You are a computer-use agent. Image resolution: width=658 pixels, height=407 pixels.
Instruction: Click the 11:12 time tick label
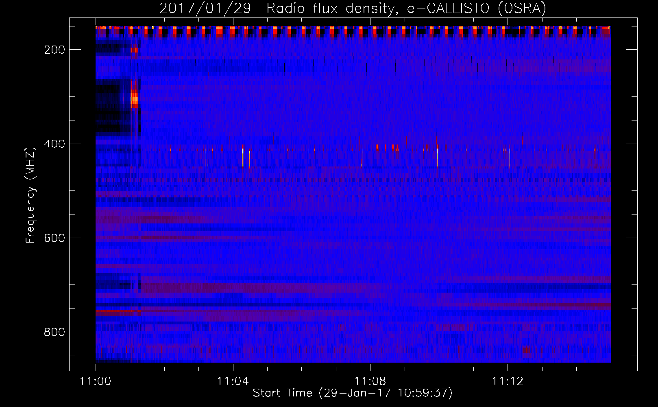click(x=508, y=381)
